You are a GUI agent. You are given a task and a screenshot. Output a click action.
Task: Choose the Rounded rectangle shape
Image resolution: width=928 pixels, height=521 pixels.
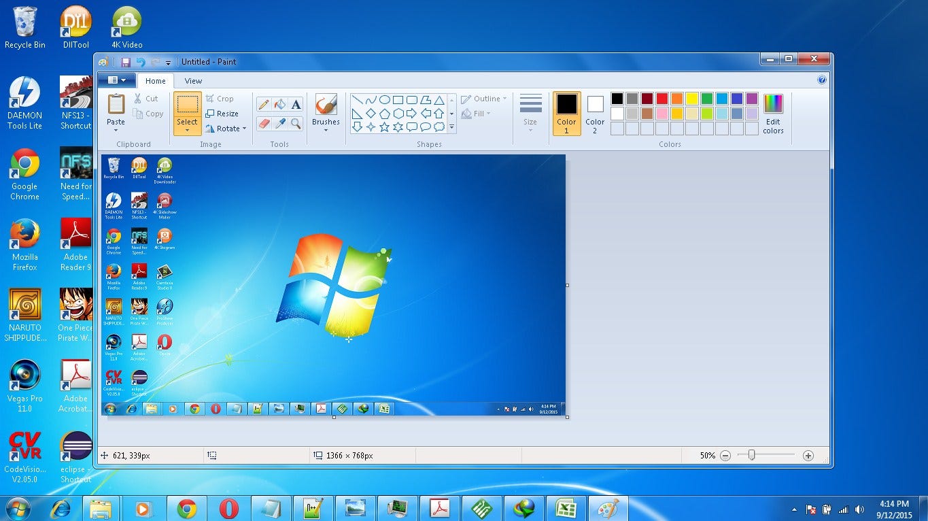coord(411,100)
